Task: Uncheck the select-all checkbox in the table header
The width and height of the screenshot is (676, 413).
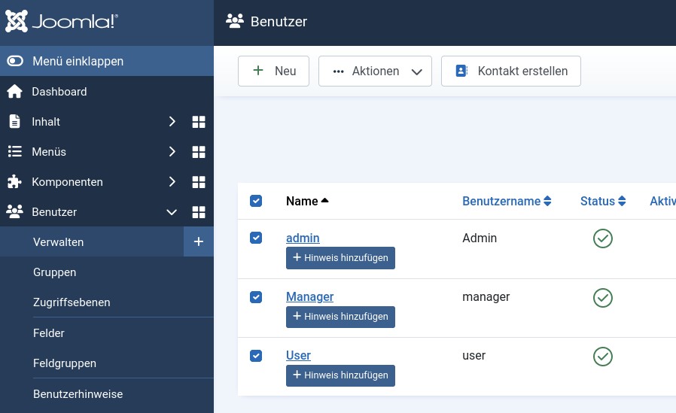Action: point(256,201)
